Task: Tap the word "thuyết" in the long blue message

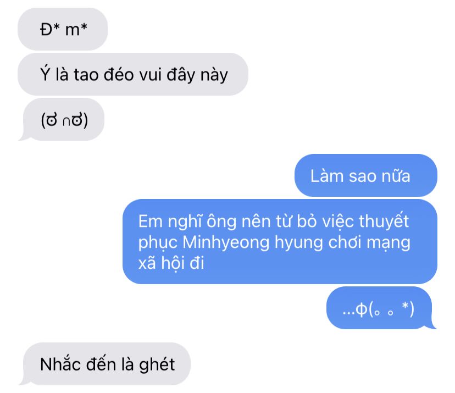Action: (x=384, y=222)
